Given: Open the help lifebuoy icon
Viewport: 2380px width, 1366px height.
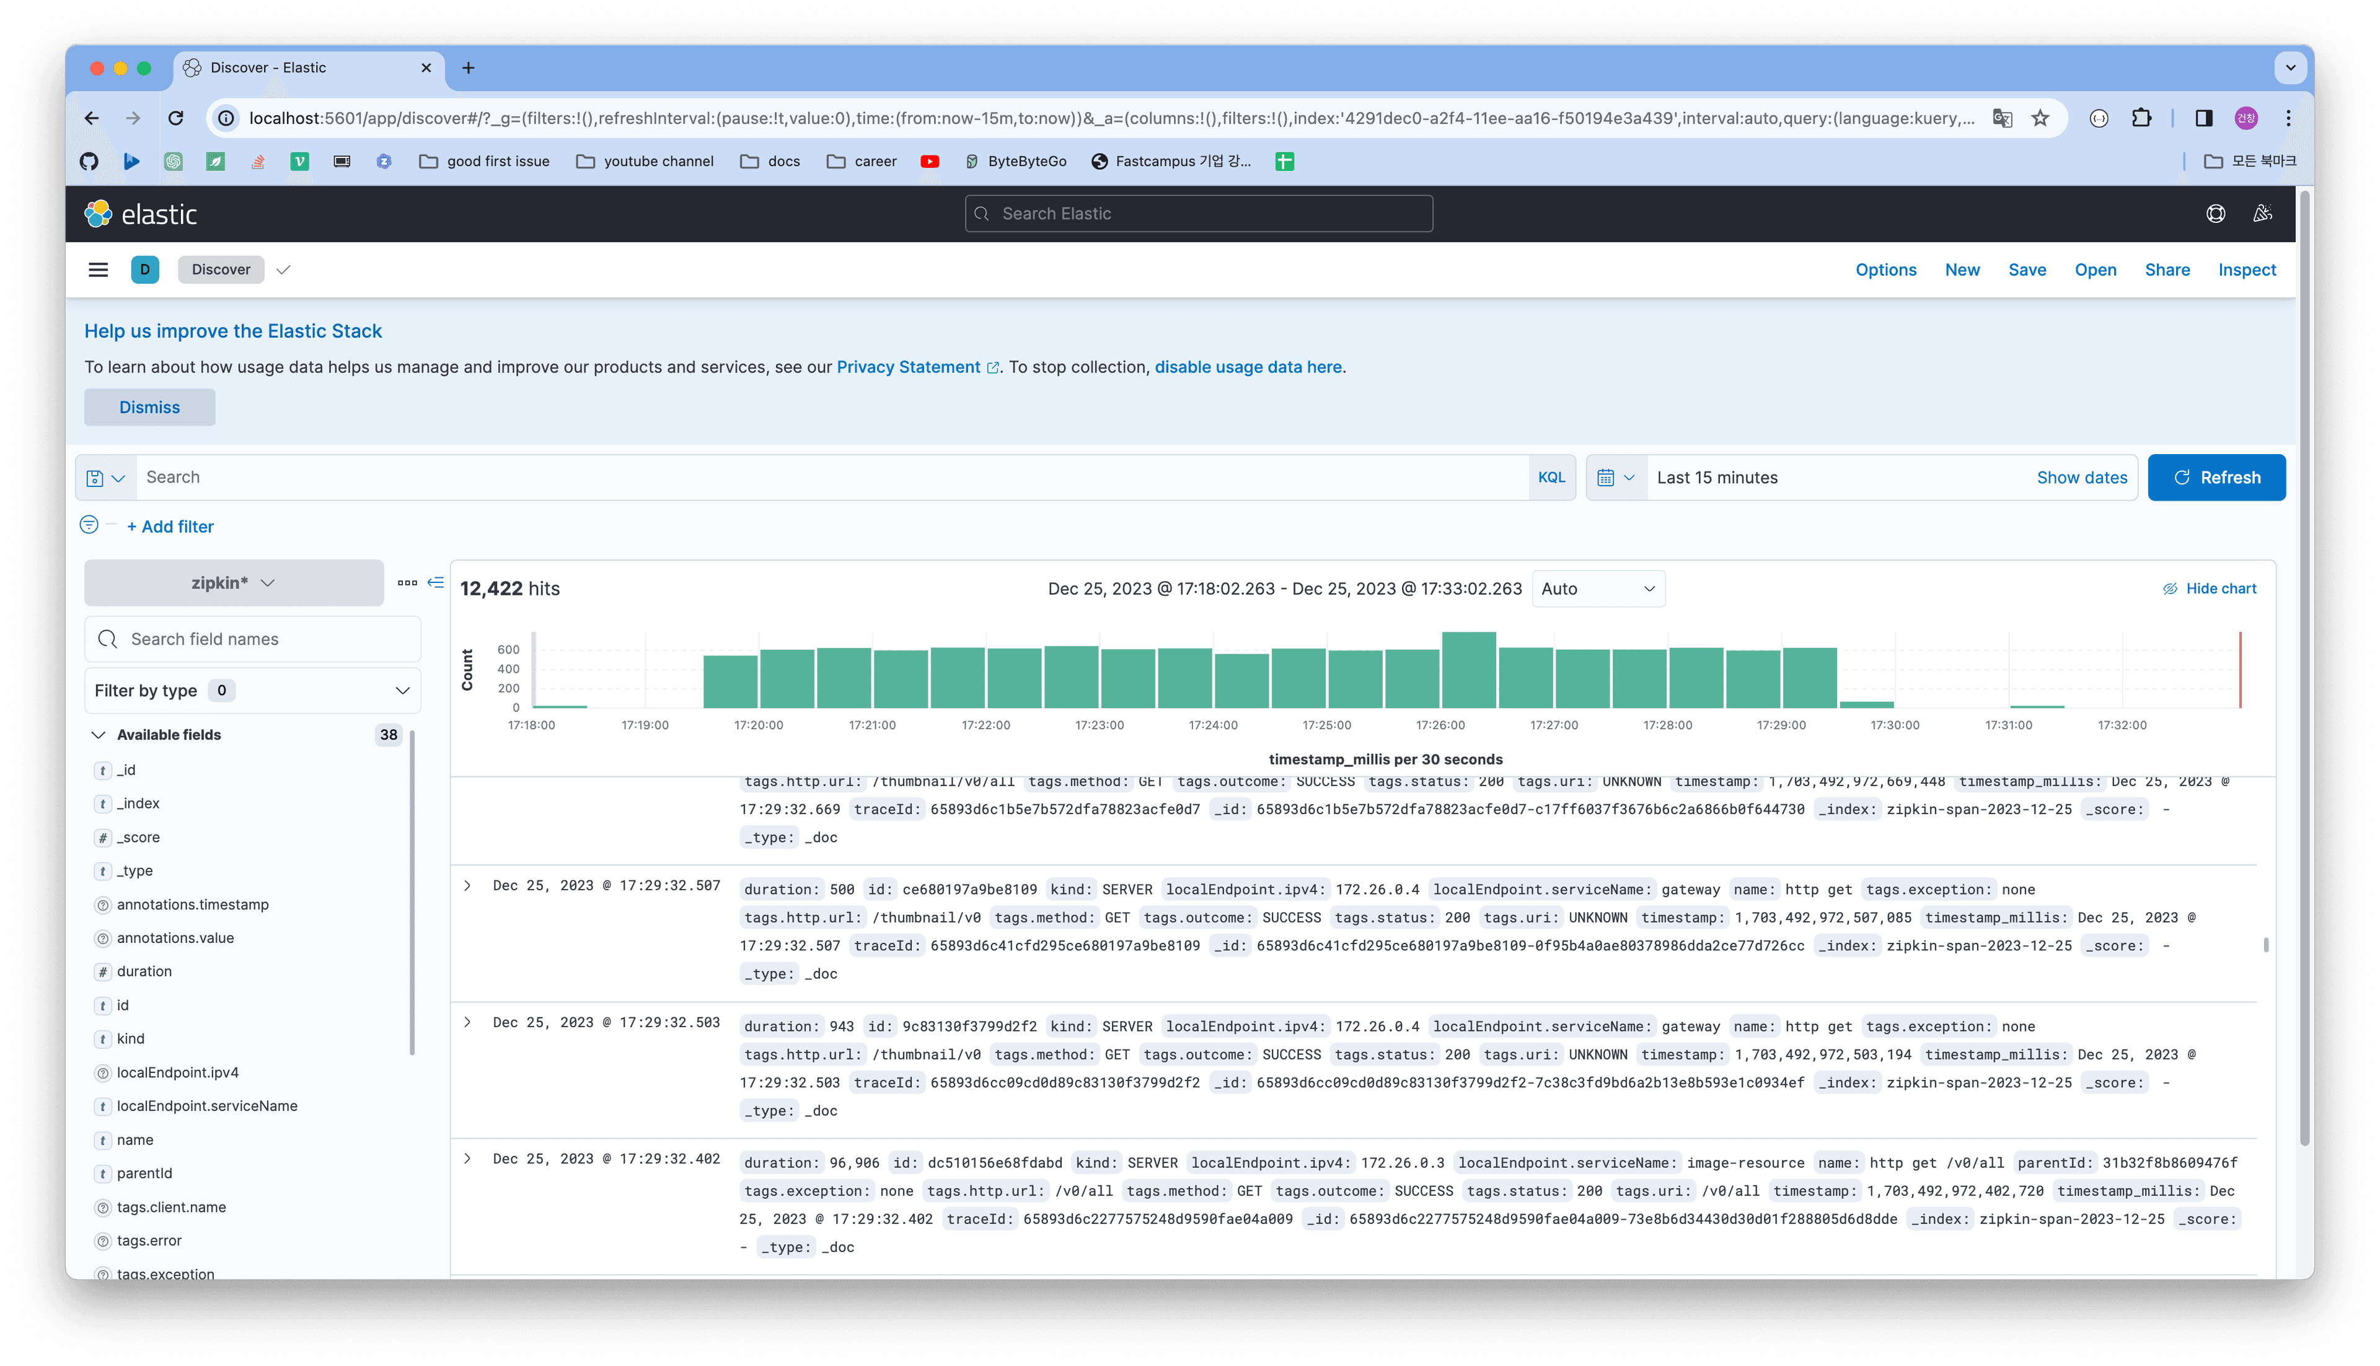Looking at the screenshot, I should click(2215, 214).
